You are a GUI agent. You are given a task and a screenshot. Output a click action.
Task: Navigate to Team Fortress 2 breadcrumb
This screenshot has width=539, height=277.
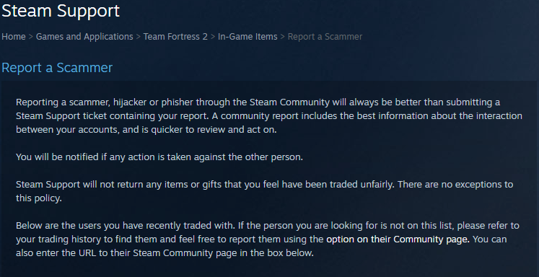coord(175,37)
